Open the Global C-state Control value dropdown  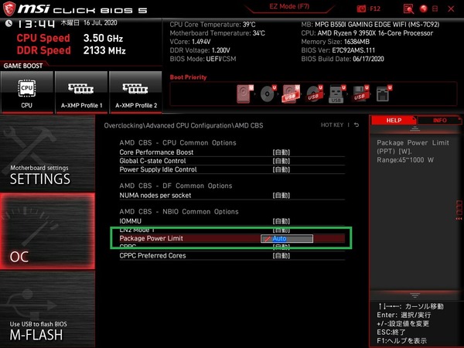pyautogui.click(x=281, y=161)
